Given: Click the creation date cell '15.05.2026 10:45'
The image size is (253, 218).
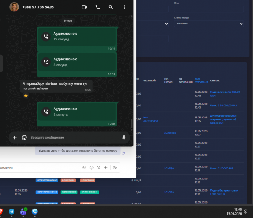Looking at the screenshot, I should click(201, 94).
